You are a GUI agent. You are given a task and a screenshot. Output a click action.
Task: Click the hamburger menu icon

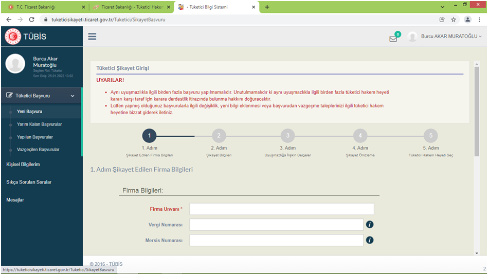(92, 36)
